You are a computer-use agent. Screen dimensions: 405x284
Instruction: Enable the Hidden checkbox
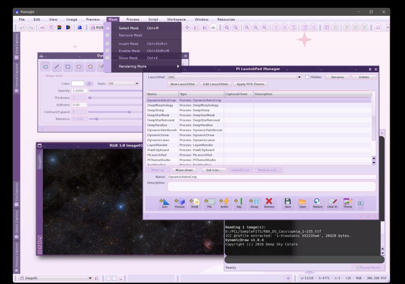coord(307,77)
